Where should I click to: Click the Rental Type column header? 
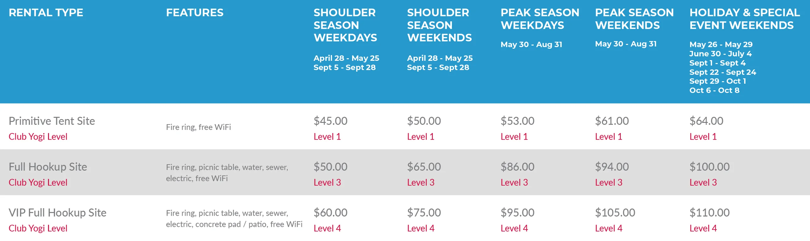click(46, 13)
